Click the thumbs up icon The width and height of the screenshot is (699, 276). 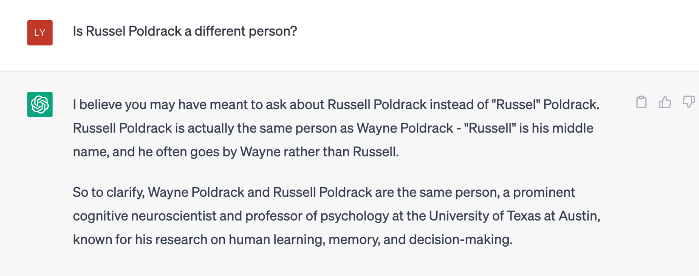[665, 102]
